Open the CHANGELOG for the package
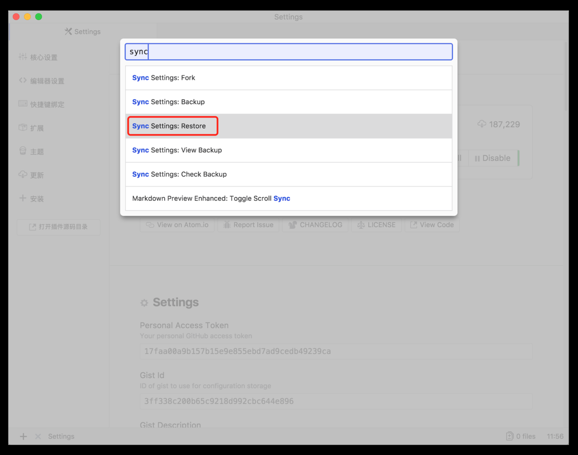Image resolution: width=578 pixels, height=455 pixels. 315,225
